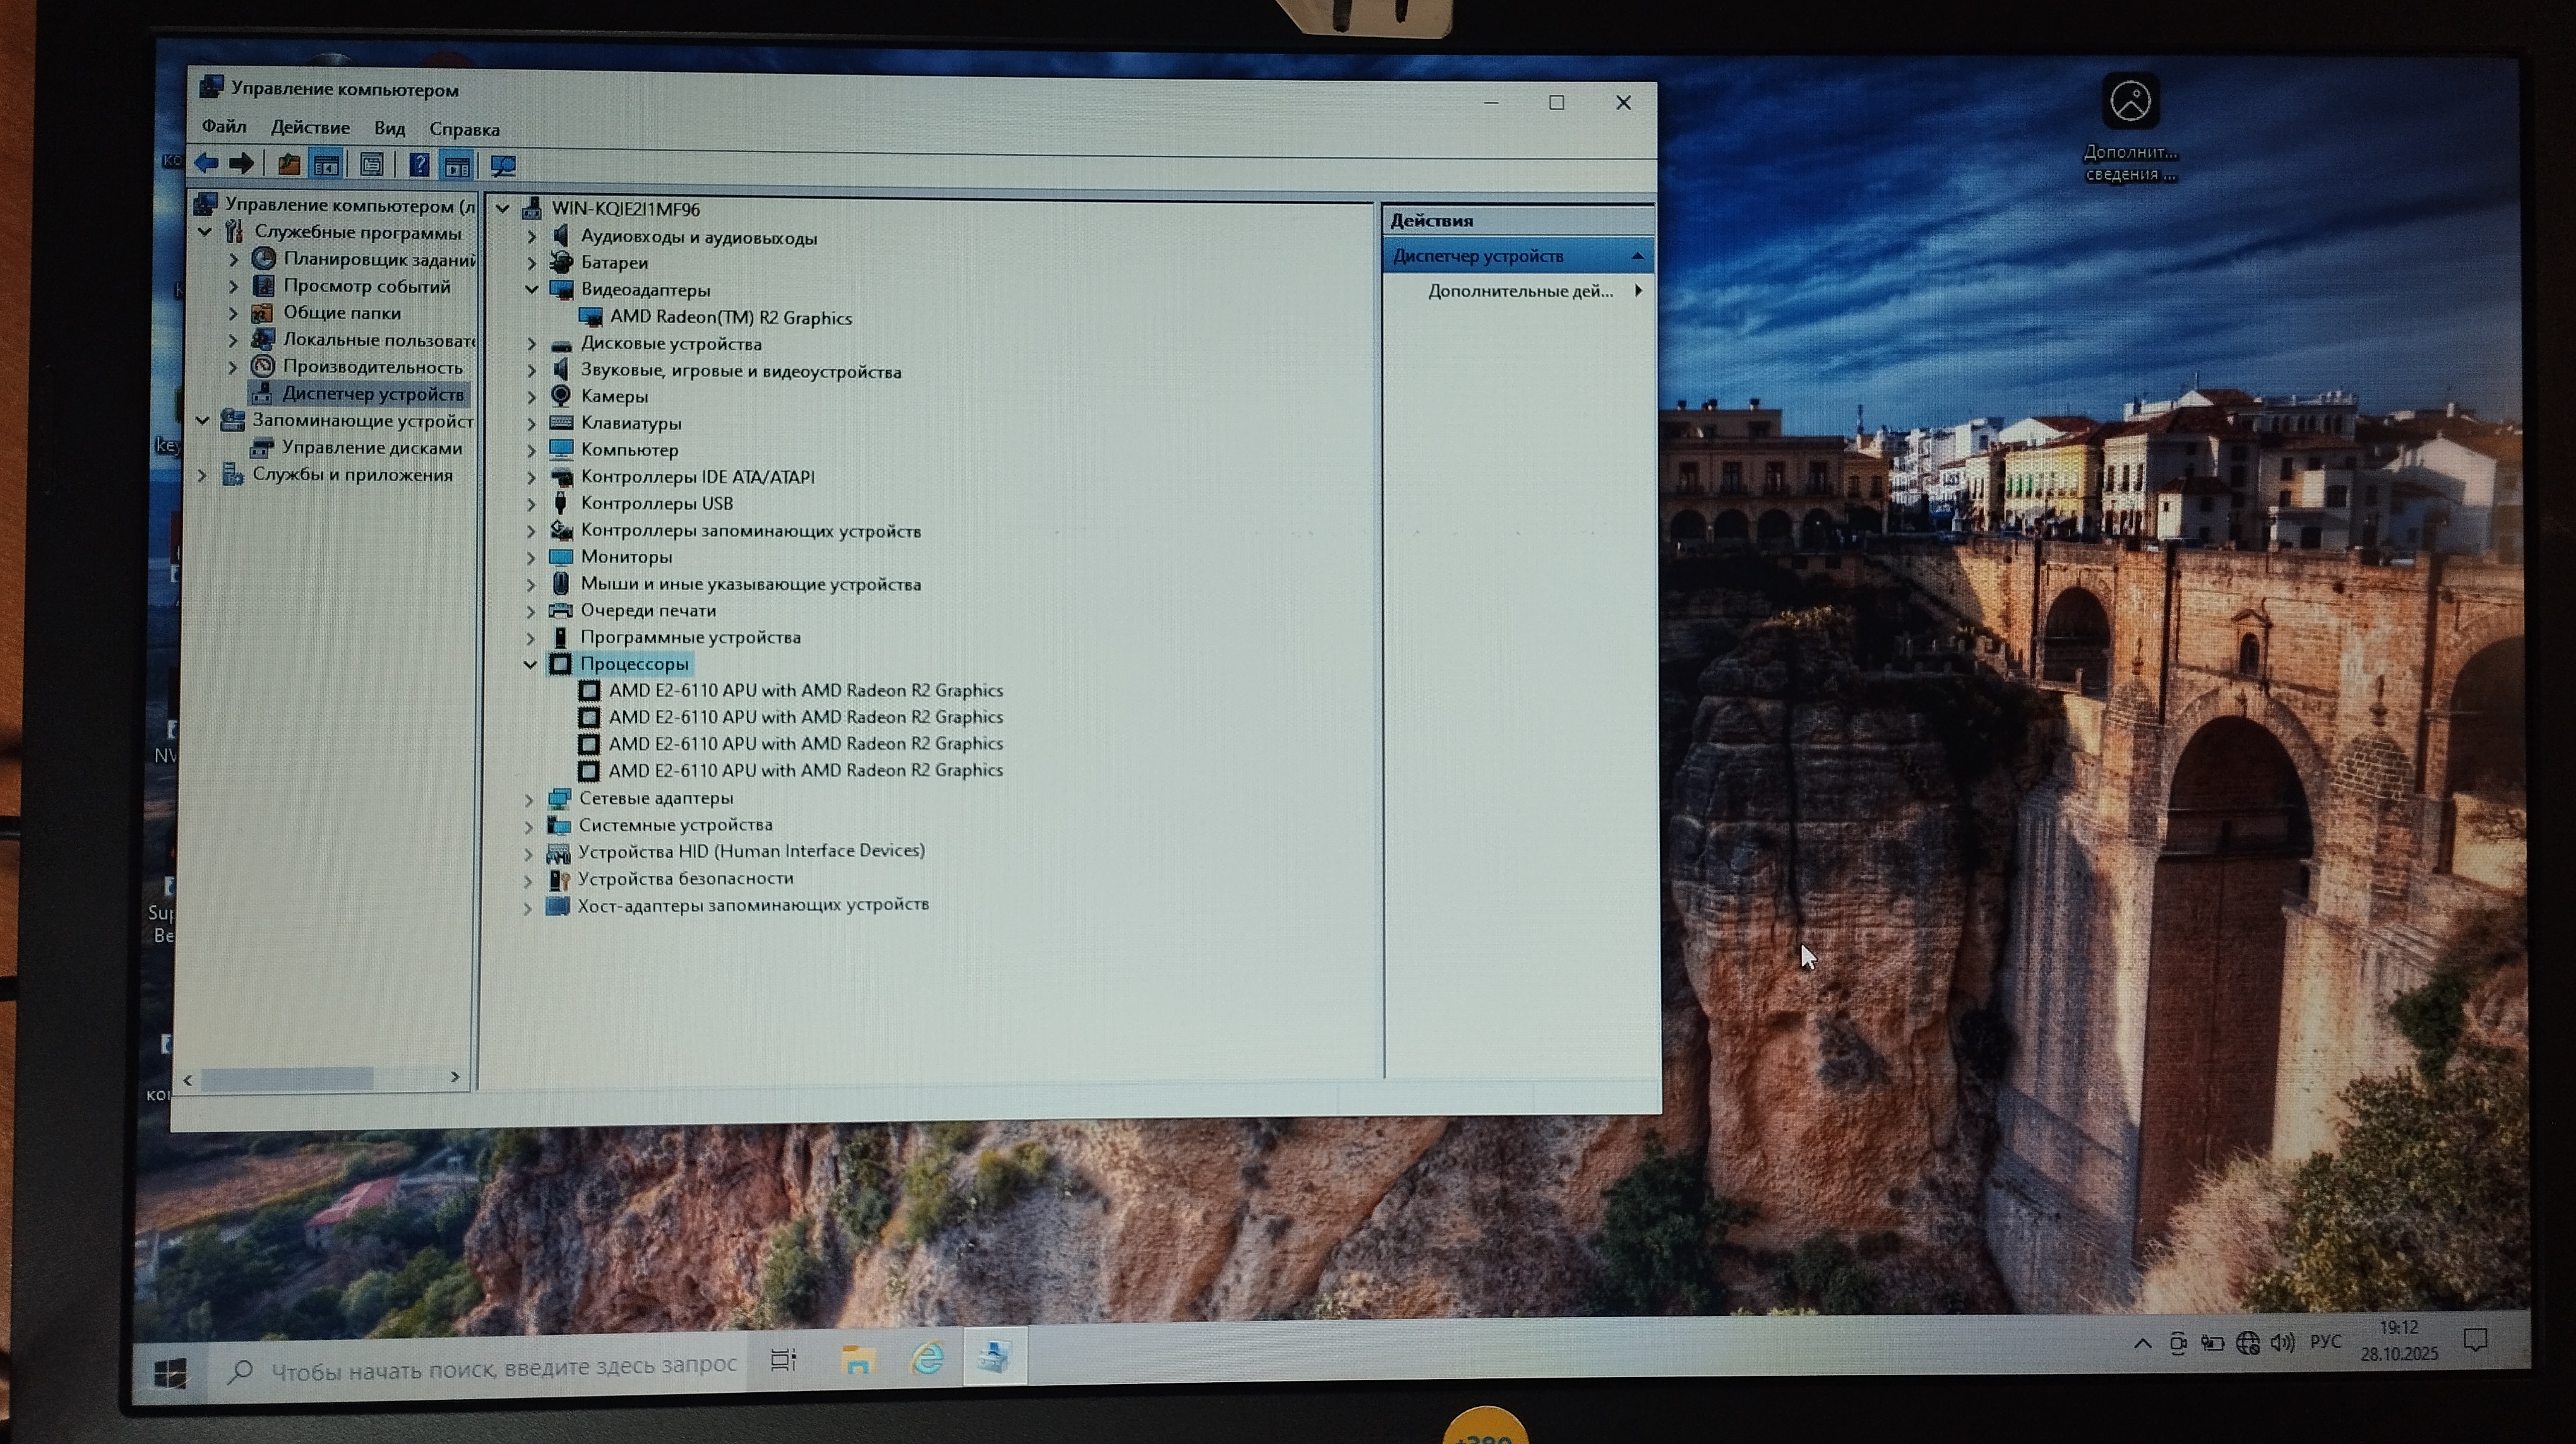Click the scan hardware monitor toolbar icon

coord(503,166)
